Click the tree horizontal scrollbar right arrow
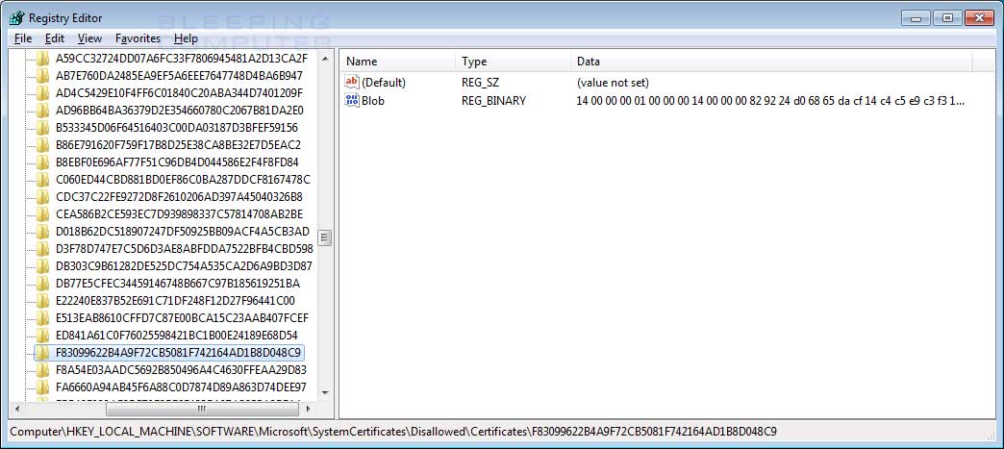 308,408
